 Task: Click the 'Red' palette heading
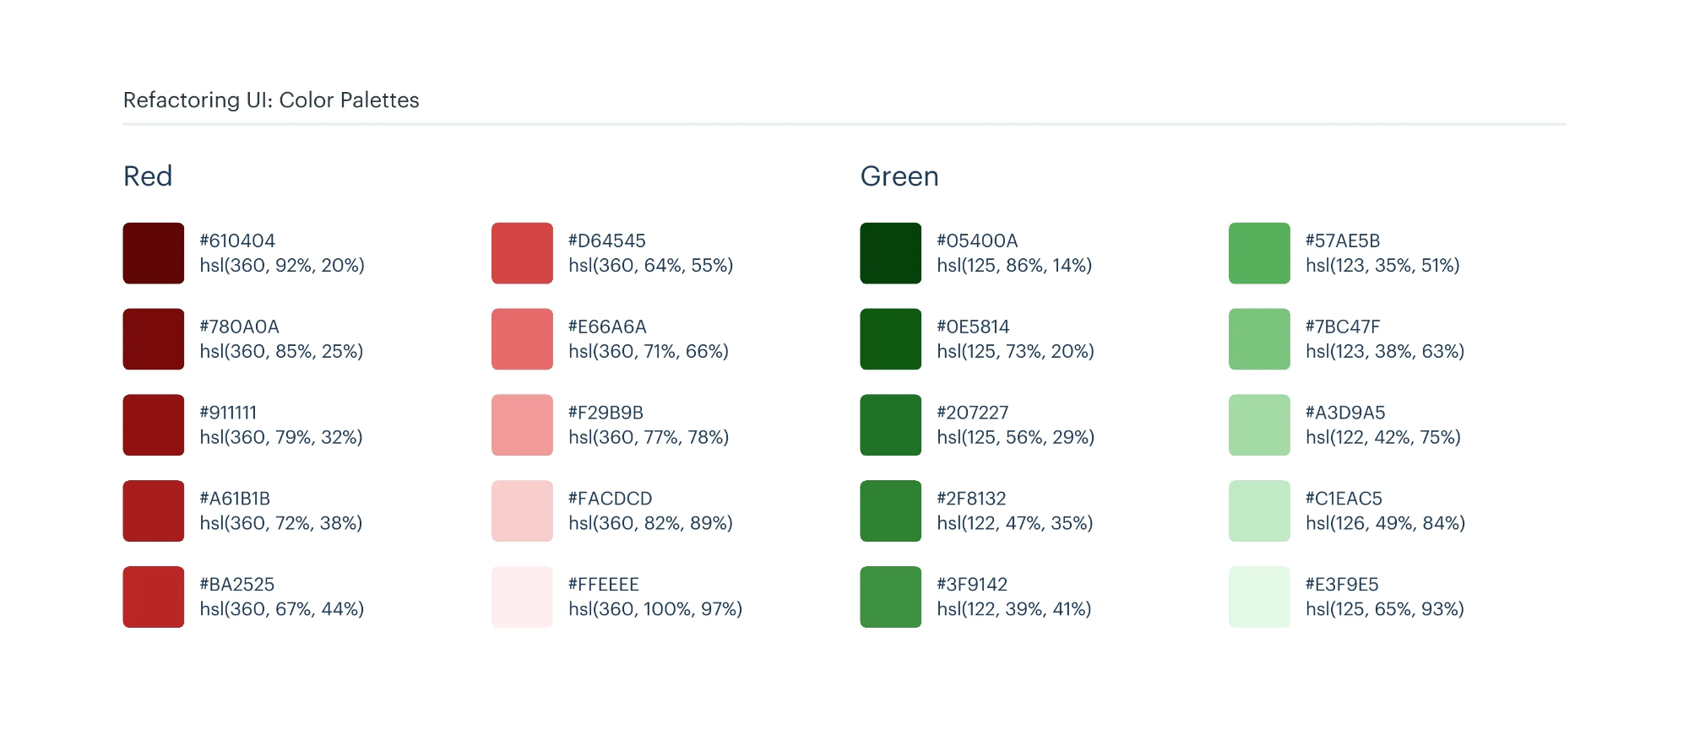click(148, 176)
